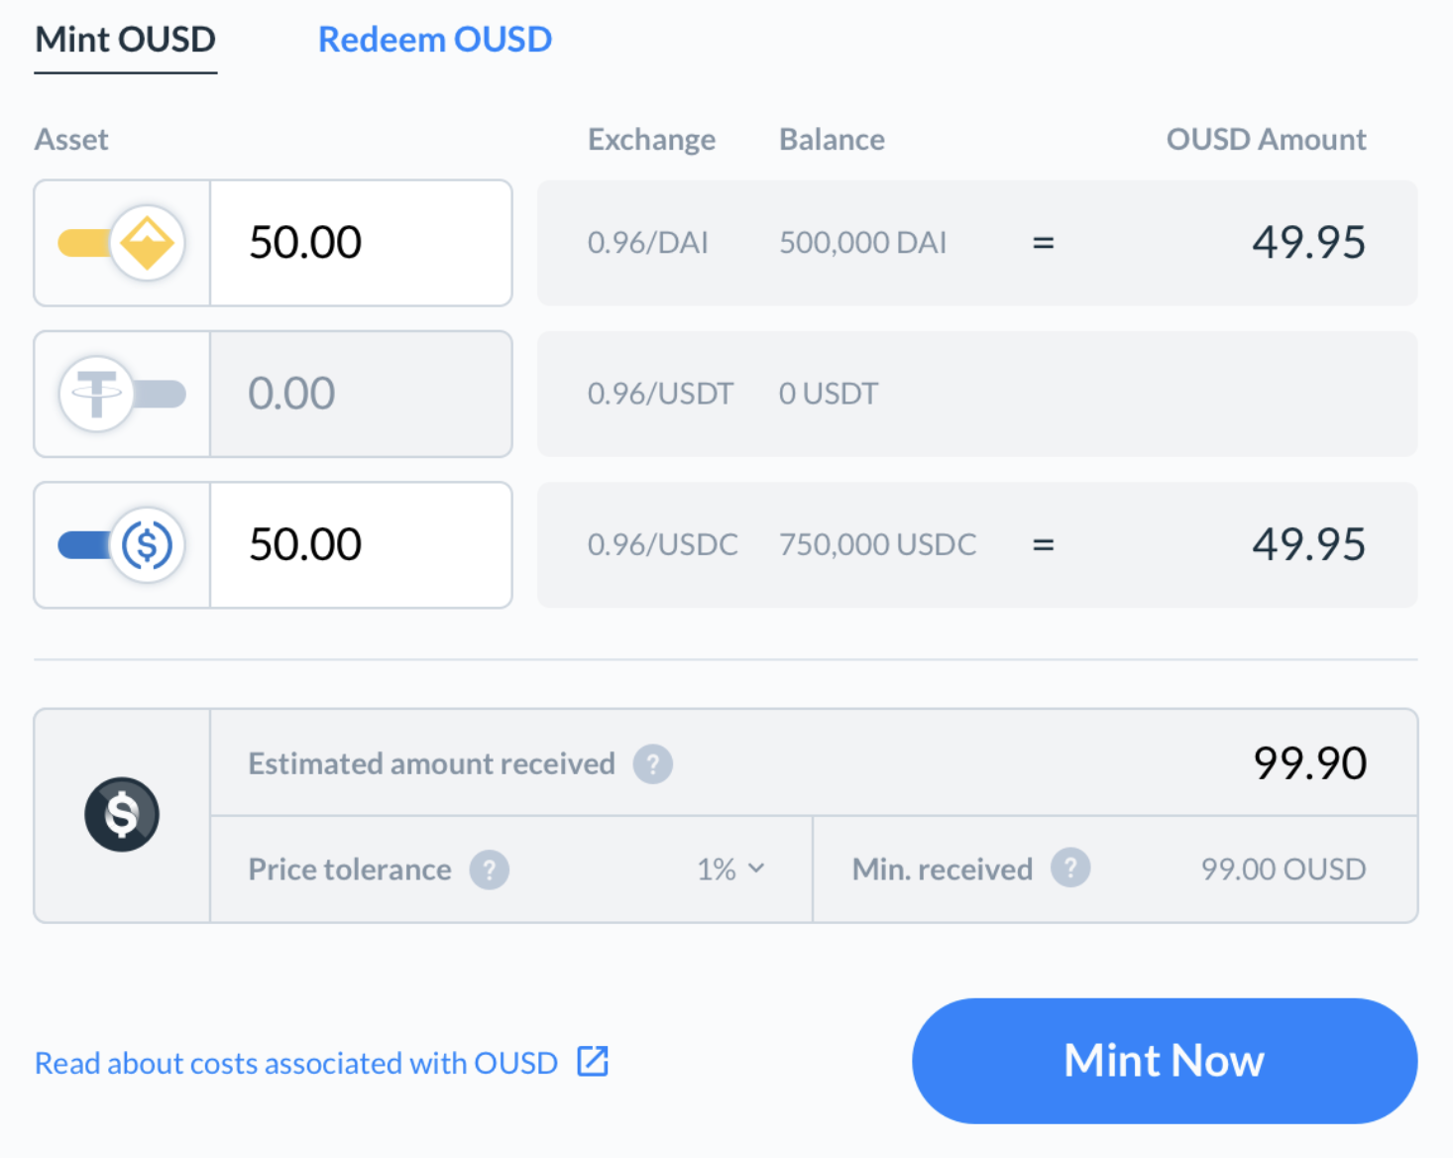Switch to the Redeem OUSD tab
The width and height of the screenshot is (1453, 1158).
435,39
